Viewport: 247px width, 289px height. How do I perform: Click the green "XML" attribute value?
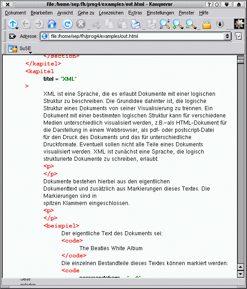(68, 79)
